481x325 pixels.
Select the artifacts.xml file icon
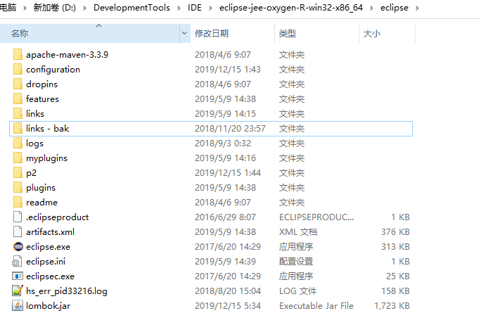coord(18,232)
